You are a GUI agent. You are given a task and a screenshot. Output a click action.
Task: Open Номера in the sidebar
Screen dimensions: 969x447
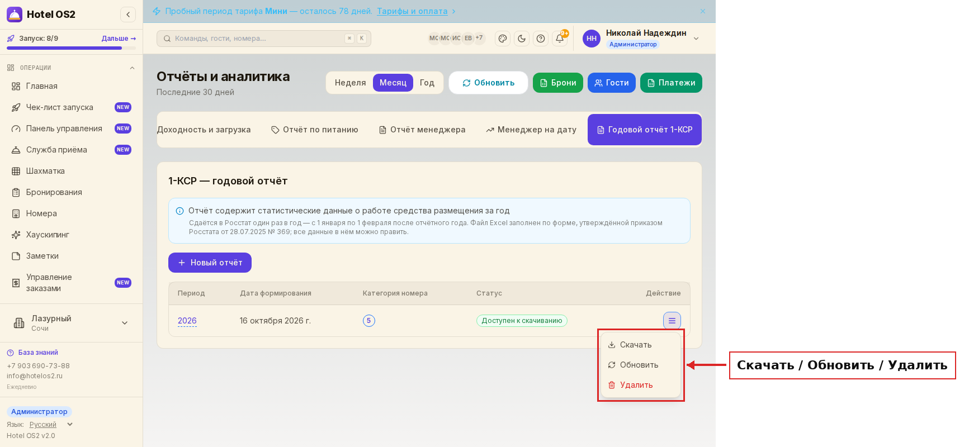72,213
